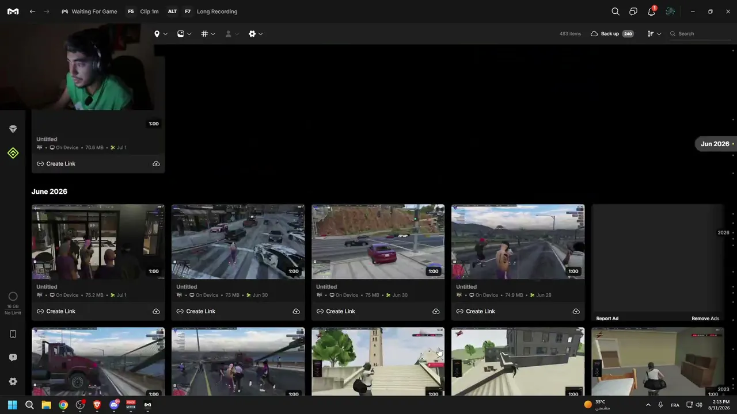737x414 pixels.
Task: Upload the 75.2 MB clip to cloud
Action: (156, 312)
